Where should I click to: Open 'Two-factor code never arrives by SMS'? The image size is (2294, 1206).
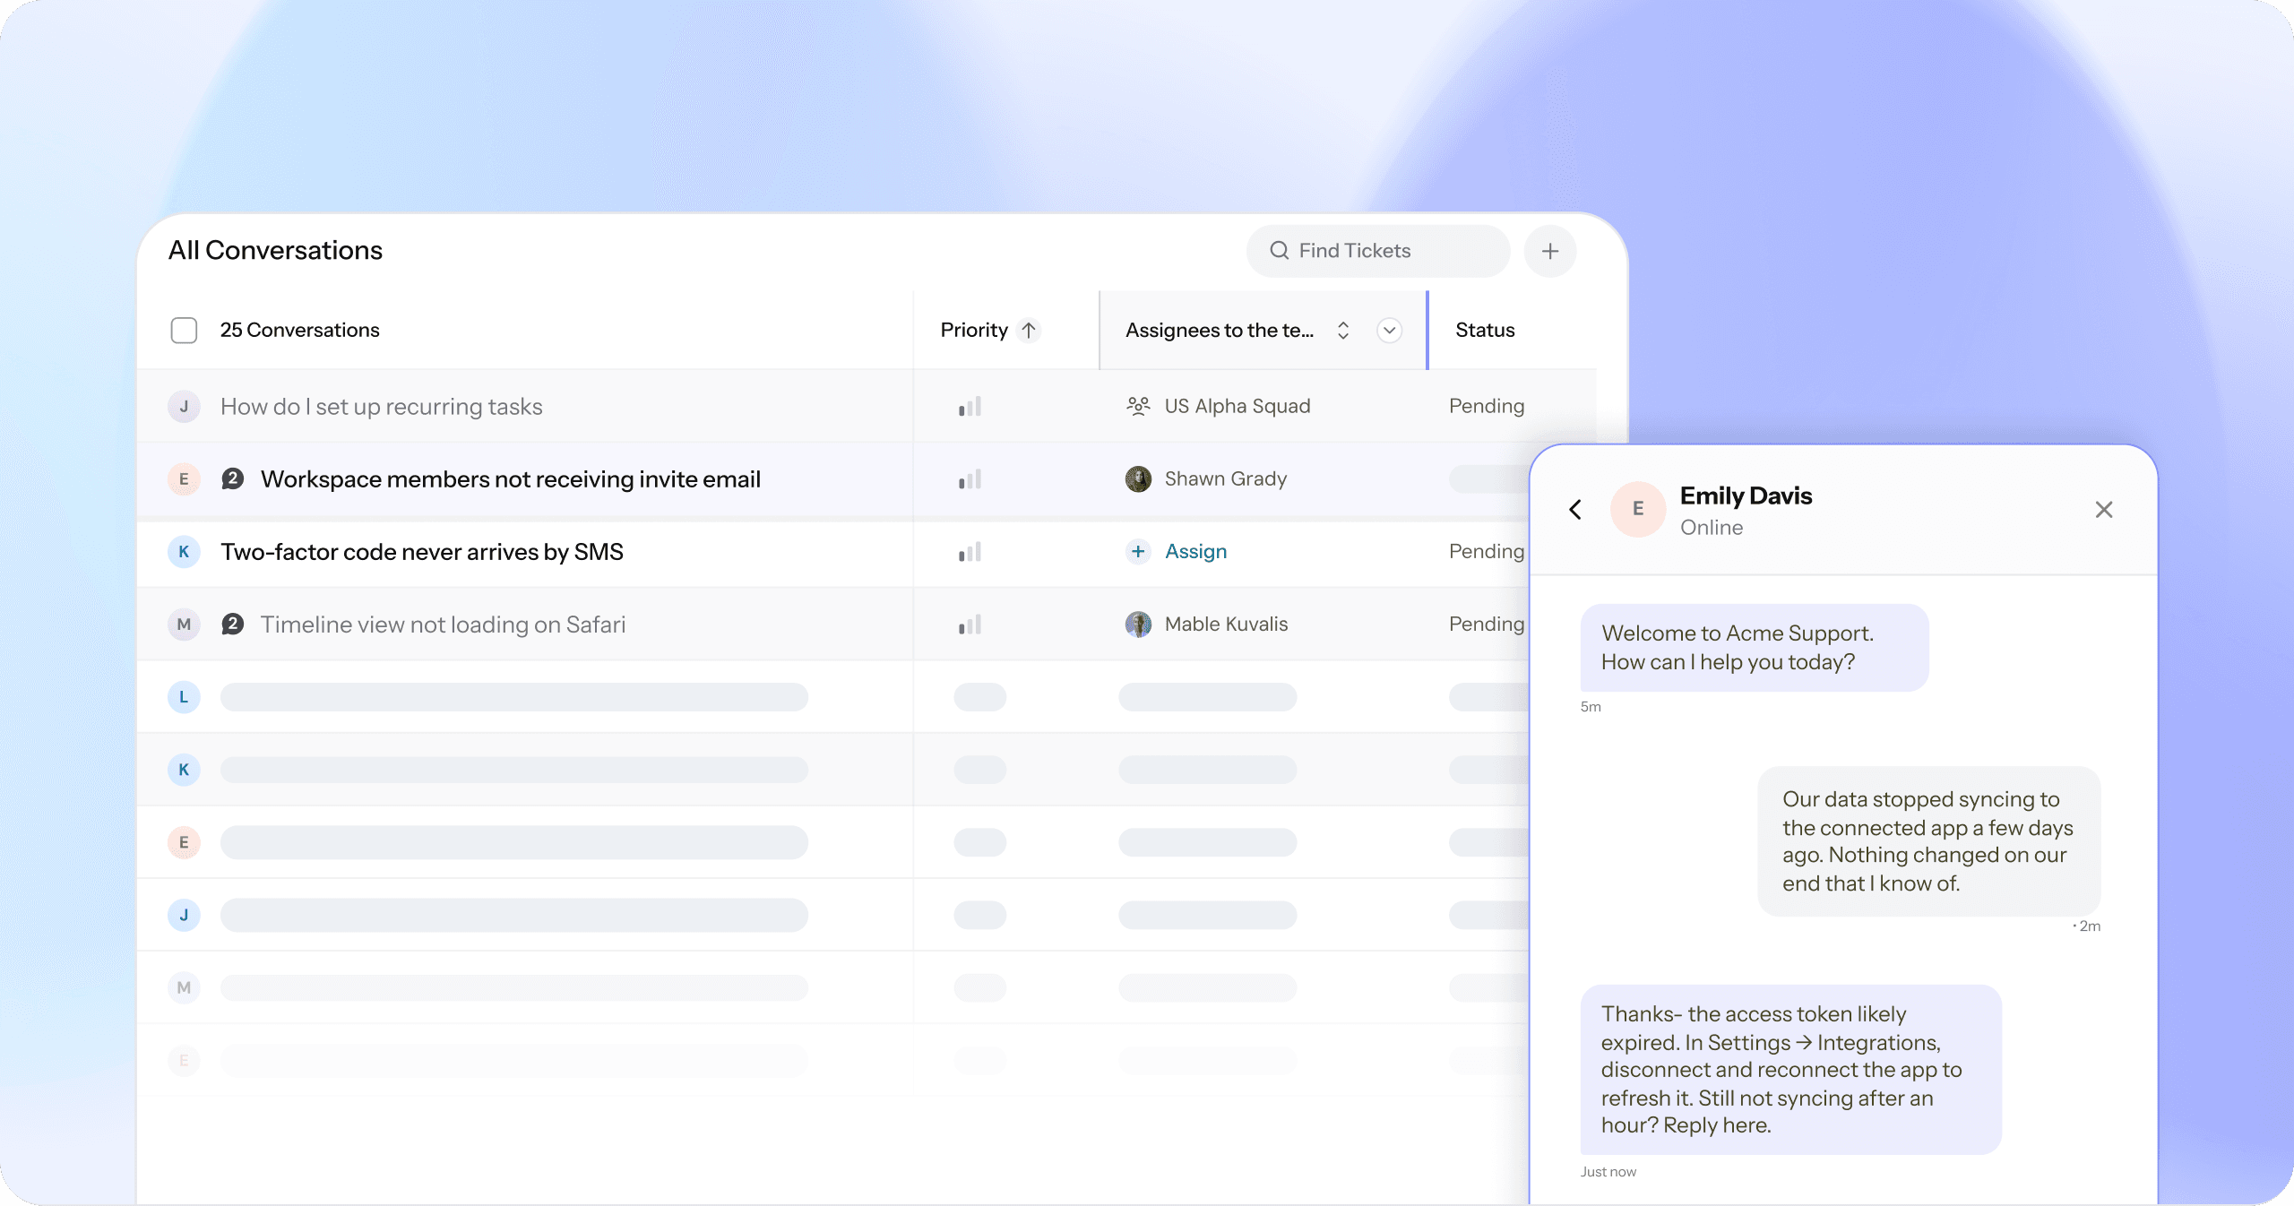tap(422, 552)
